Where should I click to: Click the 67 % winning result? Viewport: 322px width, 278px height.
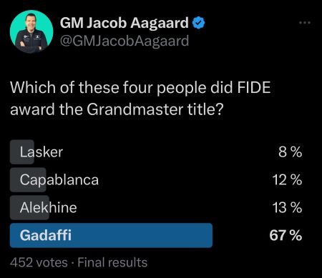click(286, 235)
